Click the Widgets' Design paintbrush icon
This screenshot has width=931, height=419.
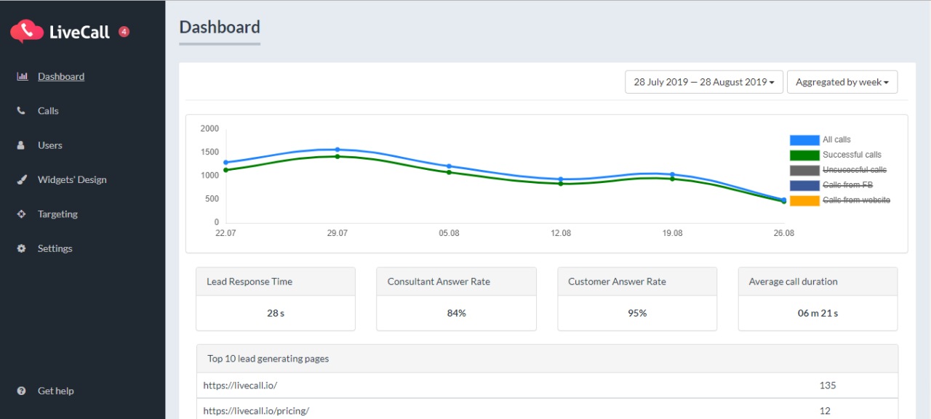[22, 179]
